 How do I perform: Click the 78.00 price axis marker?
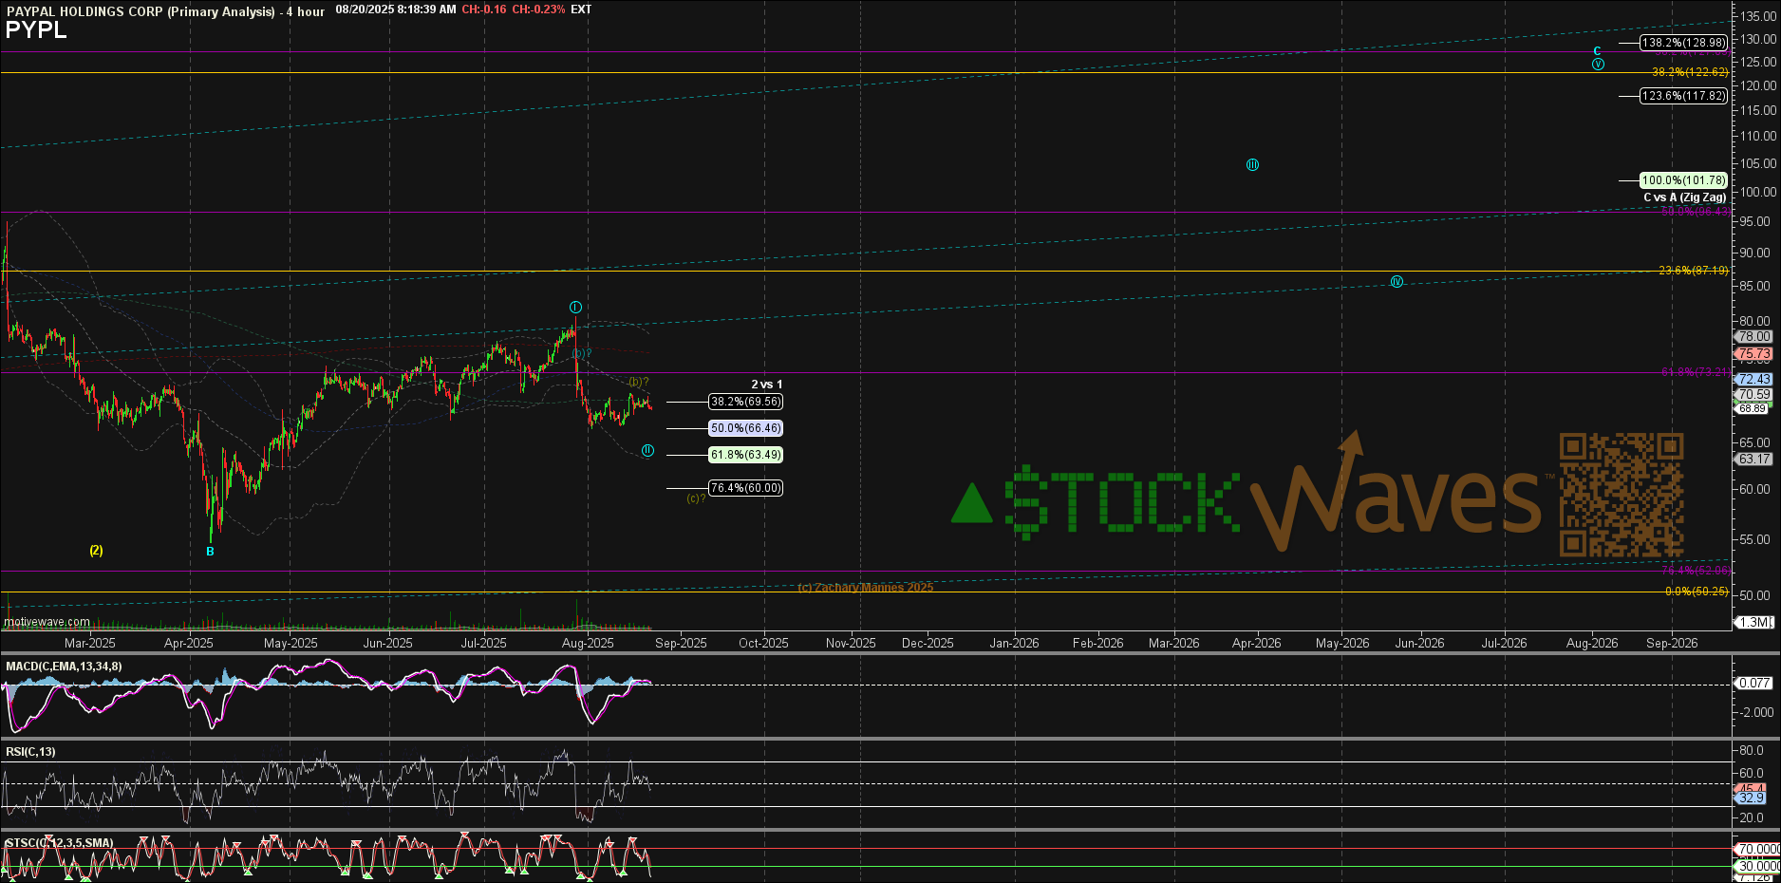pos(1753,337)
